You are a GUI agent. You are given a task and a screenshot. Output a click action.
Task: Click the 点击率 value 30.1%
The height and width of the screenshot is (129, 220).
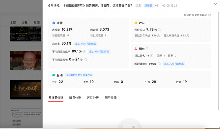point(66,43)
